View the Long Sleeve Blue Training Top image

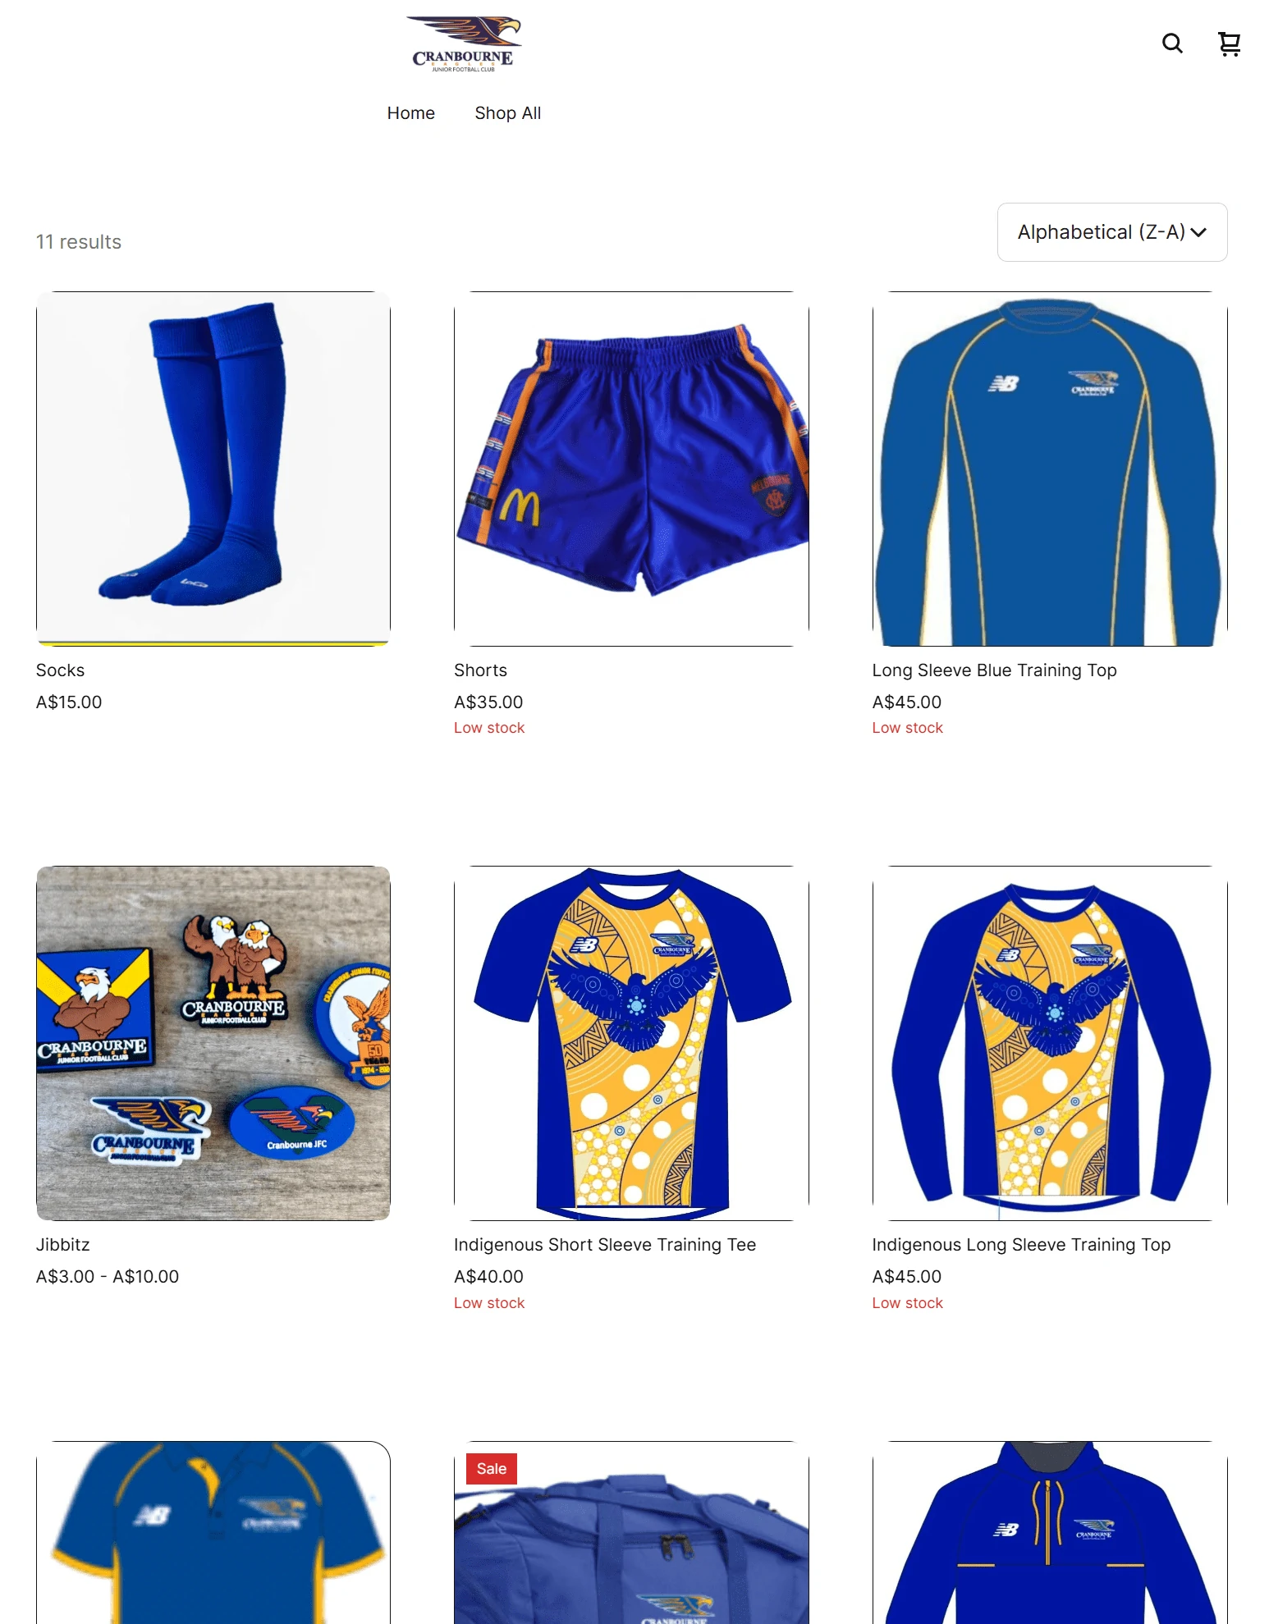pos(1050,469)
